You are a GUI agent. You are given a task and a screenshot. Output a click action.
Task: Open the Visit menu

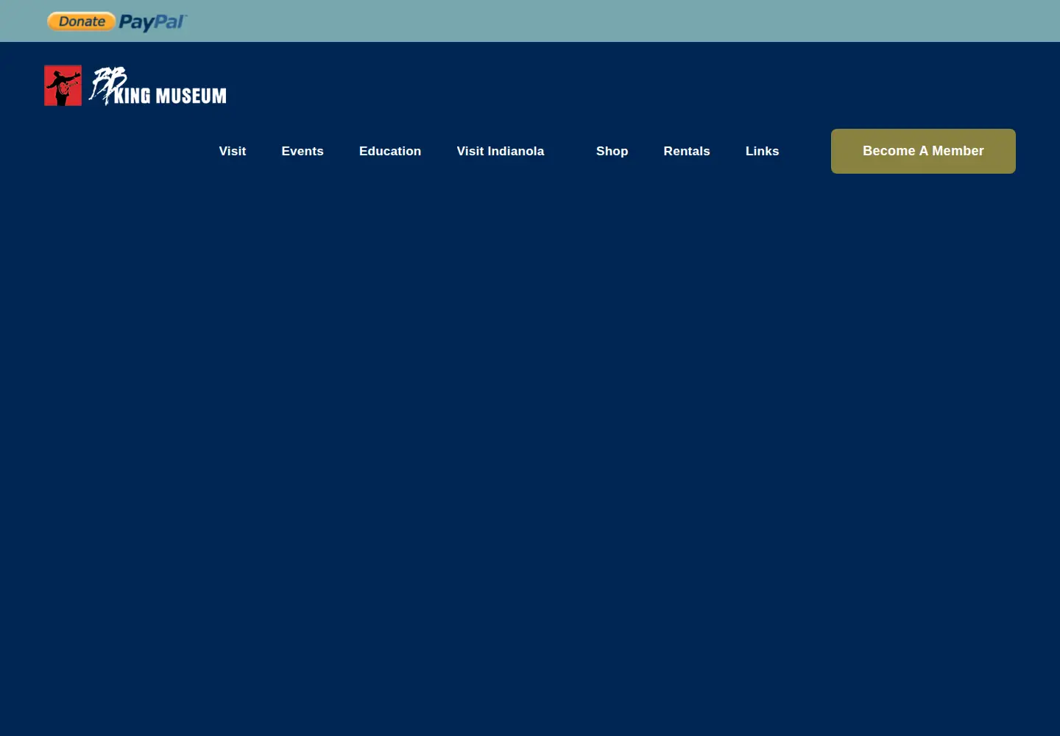click(x=233, y=151)
